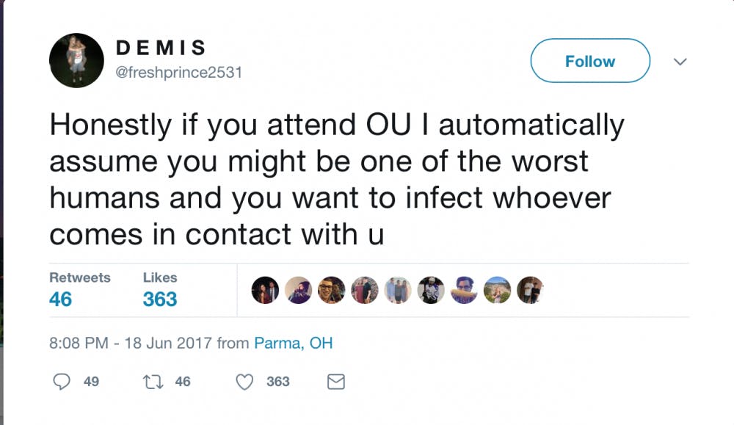The image size is (734, 425).
Task: Click the last liker avatar in row
Action: coord(530,290)
